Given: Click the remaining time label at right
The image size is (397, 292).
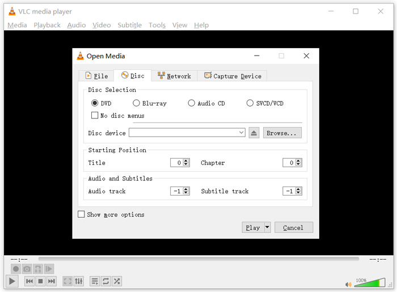Looking at the screenshot, I should [378, 260].
